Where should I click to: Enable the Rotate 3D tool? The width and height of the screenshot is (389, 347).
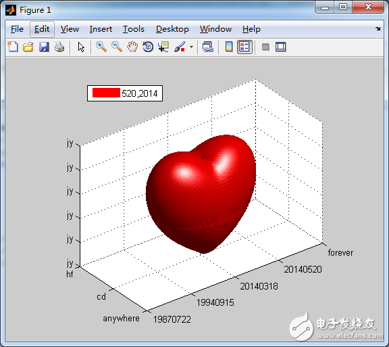tap(148, 47)
